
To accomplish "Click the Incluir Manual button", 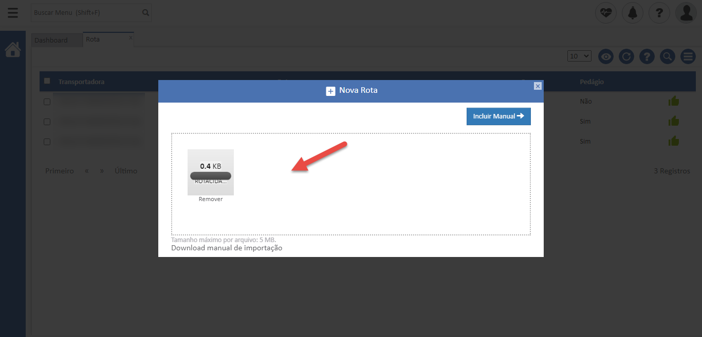I will click(498, 116).
